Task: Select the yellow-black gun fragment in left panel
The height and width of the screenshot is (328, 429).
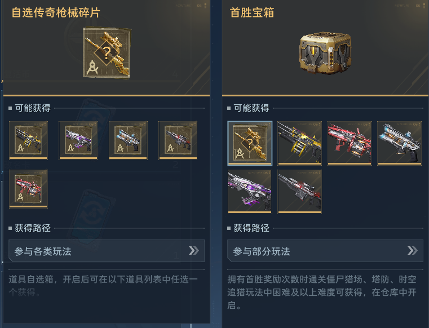Action: tap(28, 140)
